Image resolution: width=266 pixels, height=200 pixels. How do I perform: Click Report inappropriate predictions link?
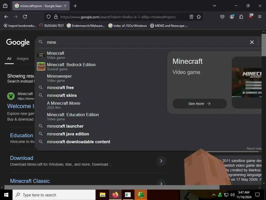pos(254,148)
